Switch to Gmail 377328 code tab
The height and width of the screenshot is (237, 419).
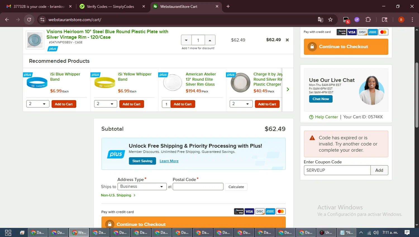click(39, 6)
